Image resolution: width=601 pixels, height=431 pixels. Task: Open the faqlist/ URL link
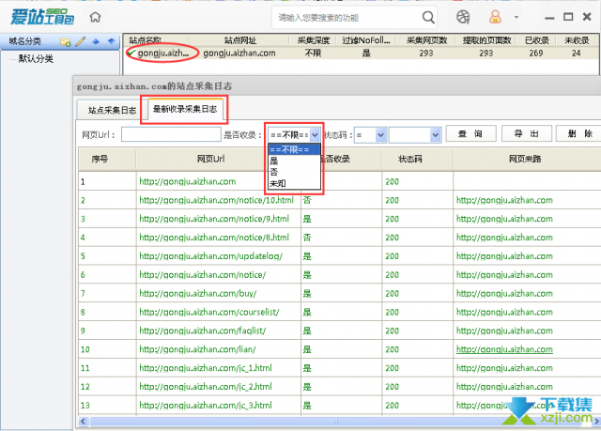(x=203, y=331)
